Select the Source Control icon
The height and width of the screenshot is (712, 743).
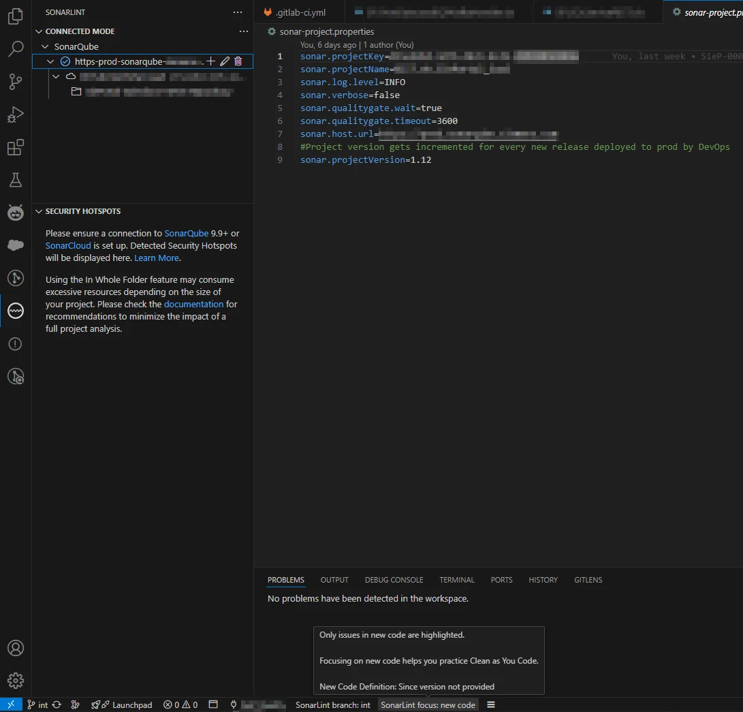click(x=15, y=82)
